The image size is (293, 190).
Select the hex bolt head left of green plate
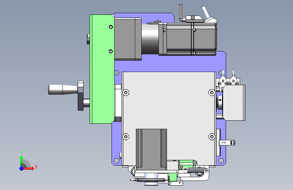pos(89,39)
